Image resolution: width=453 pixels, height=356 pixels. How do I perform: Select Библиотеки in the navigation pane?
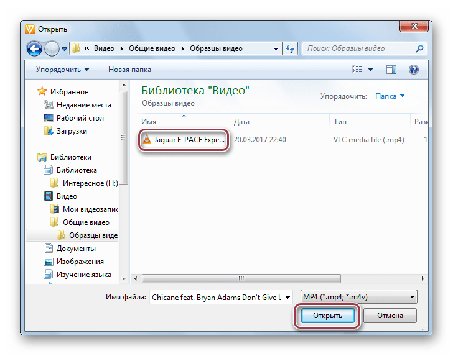click(64, 157)
